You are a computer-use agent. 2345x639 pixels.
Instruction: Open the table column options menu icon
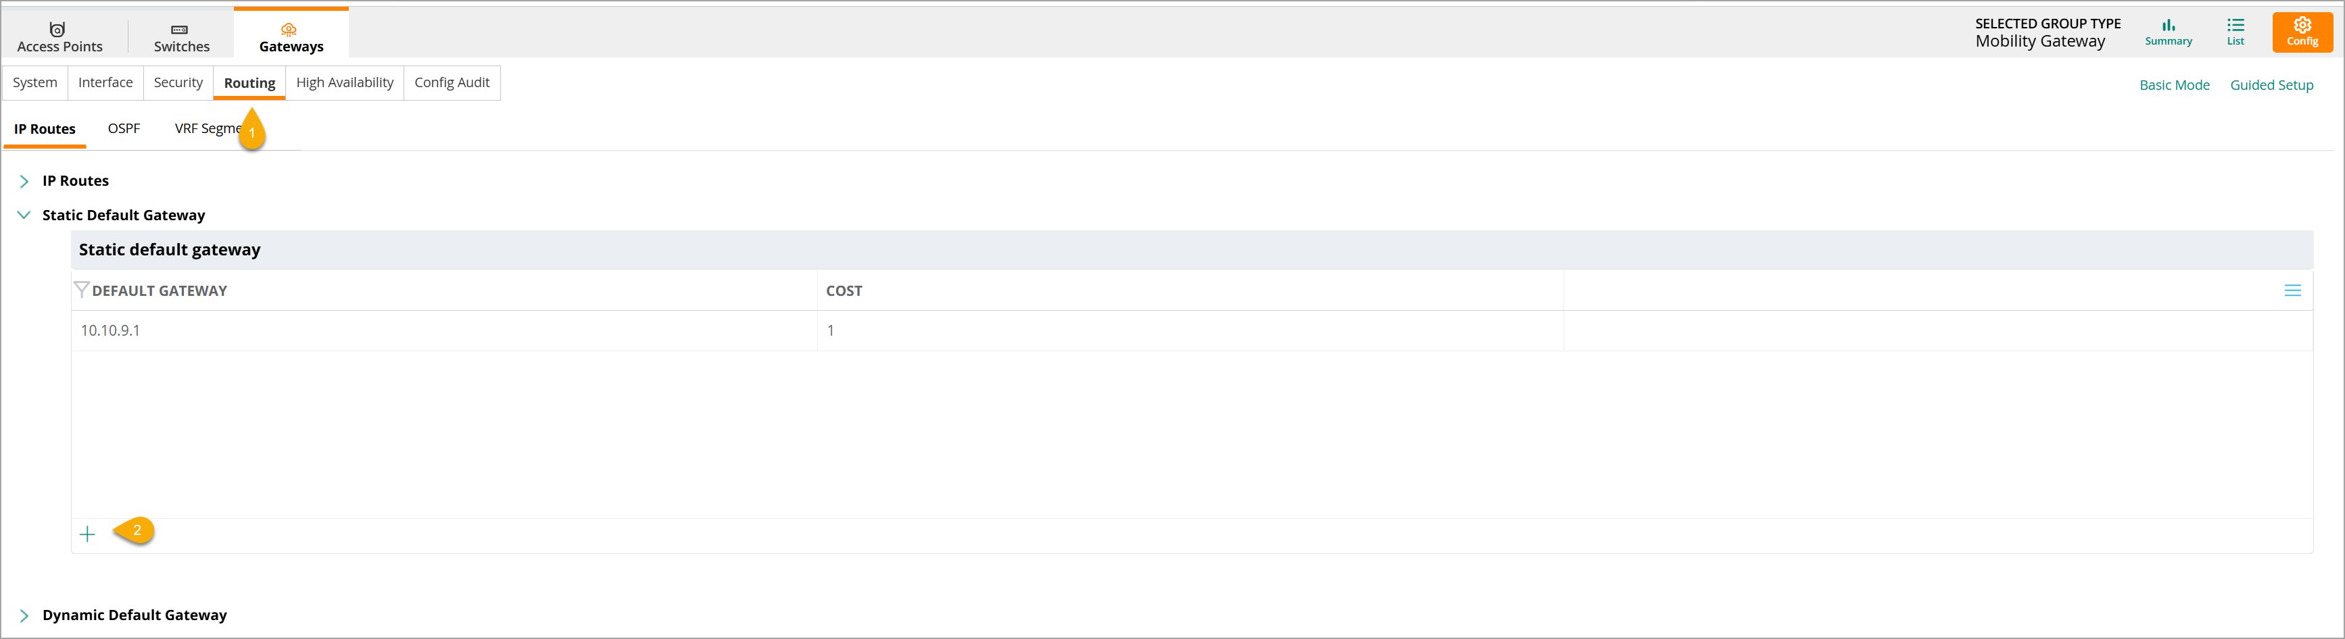2292,290
